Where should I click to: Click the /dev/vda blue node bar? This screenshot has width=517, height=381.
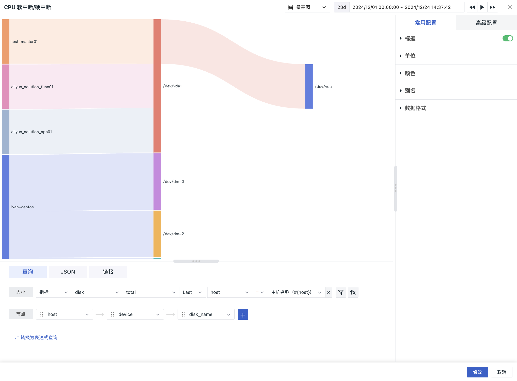click(309, 86)
